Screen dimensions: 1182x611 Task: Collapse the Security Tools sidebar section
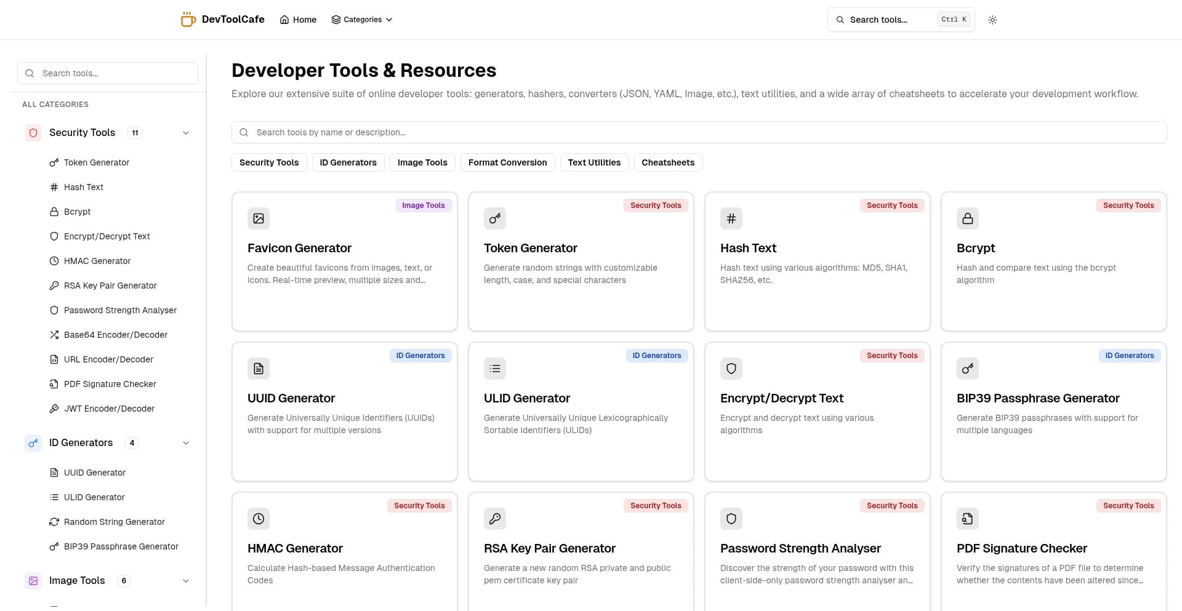tap(186, 133)
